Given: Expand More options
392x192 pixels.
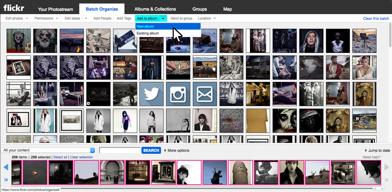Looking at the screenshot, I should (x=177, y=150).
